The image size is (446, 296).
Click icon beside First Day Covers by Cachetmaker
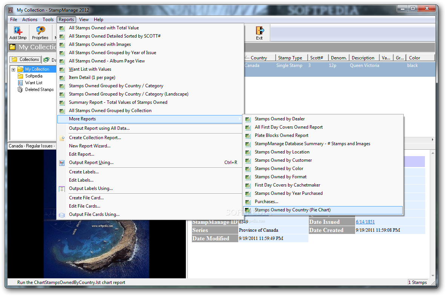(248, 185)
